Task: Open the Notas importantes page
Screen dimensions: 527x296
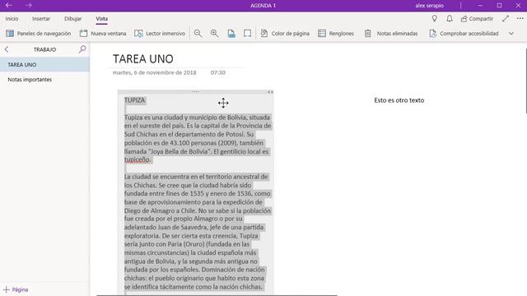Action: tap(44, 80)
